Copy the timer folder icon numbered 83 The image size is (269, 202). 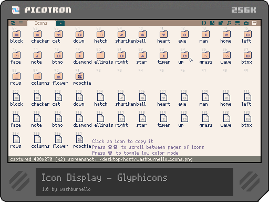coord(163,55)
